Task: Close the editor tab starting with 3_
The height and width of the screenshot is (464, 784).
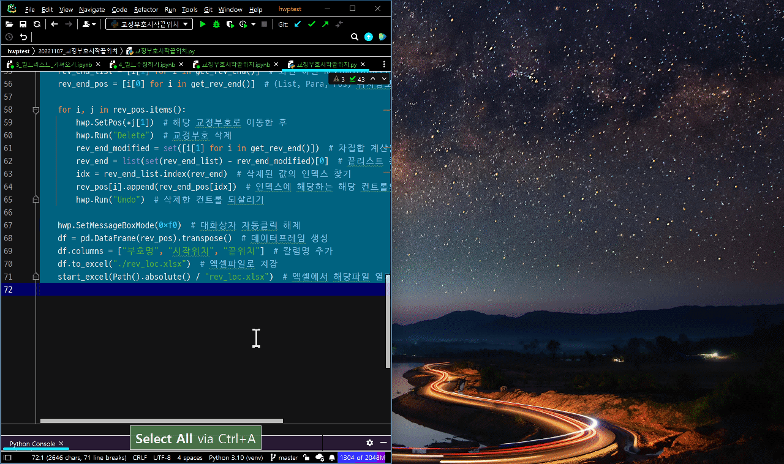Action: (x=98, y=64)
